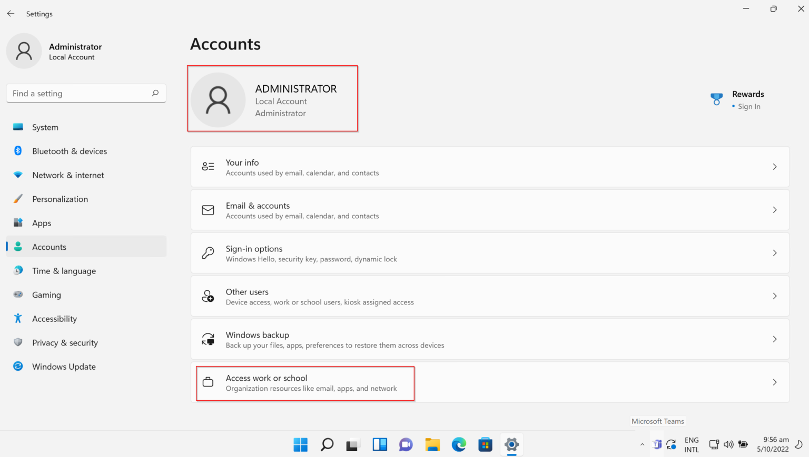Select Email & accounts settings

click(489, 210)
